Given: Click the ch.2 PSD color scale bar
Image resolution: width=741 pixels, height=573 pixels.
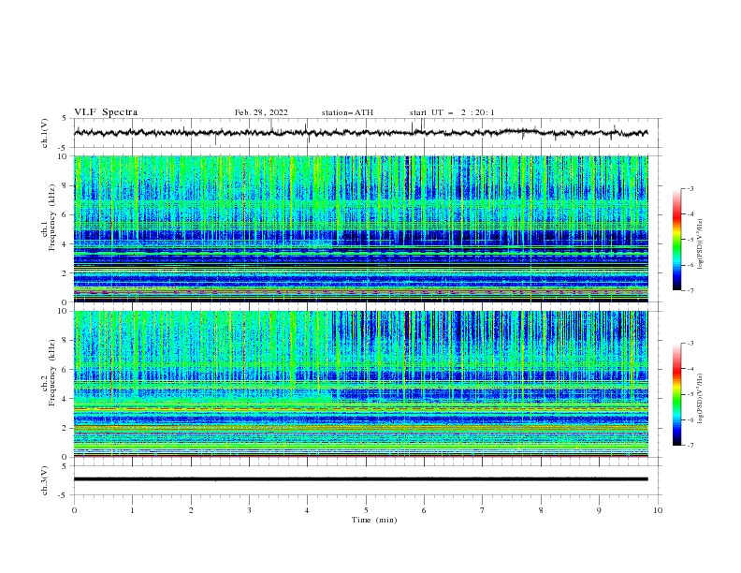Looking at the screenshot, I should click(676, 394).
